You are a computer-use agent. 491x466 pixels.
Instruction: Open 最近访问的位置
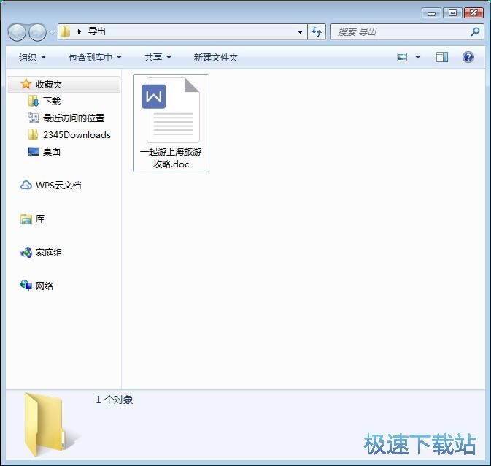[x=74, y=118]
